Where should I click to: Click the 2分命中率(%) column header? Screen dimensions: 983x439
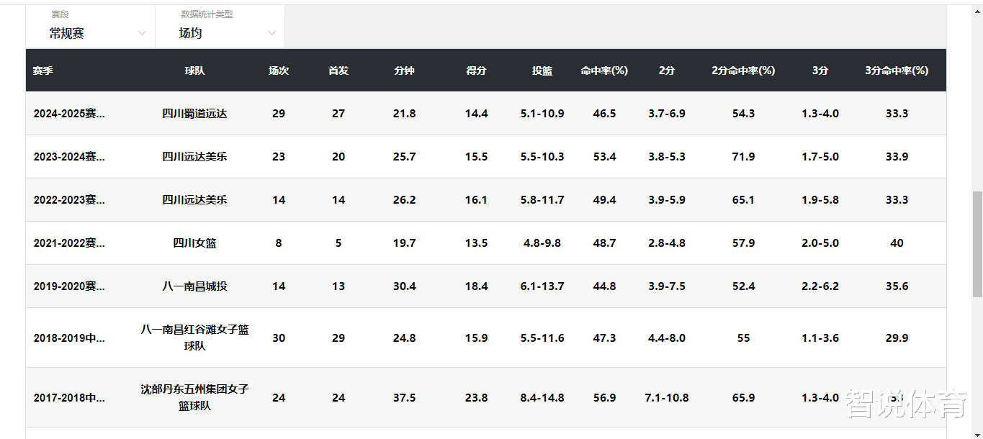point(743,71)
